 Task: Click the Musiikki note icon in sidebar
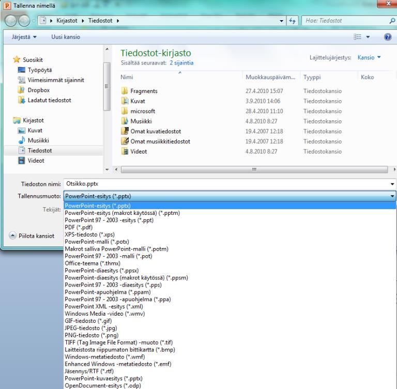pos(22,140)
